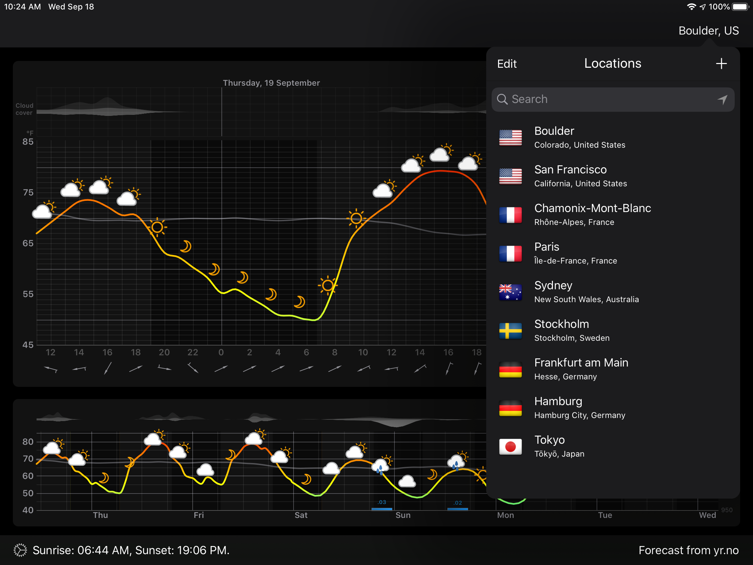Screen dimensions: 753x565
Task: Tap Sat on the weekly timeline
Action: (x=301, y=515)
